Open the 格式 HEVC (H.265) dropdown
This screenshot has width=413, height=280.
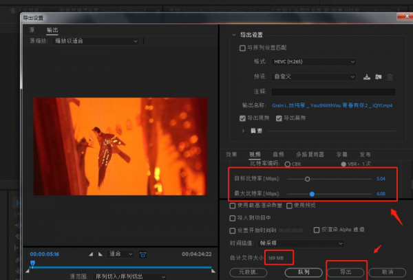pos(314,62)
